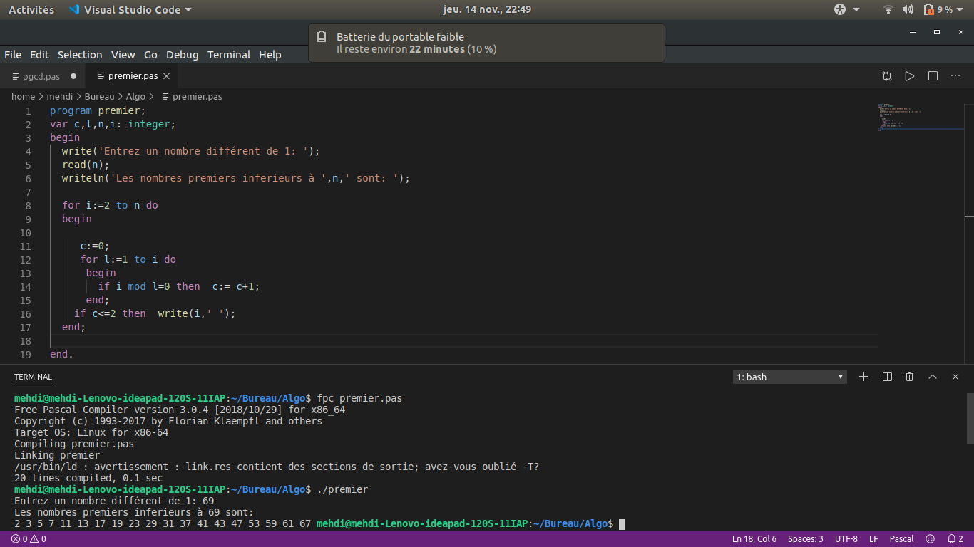
Task: Split the terminal panel
Action: pyautogui.click(x=887, y=377)
